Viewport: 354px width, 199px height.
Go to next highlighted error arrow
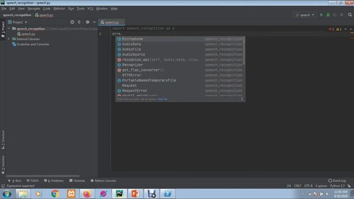pyautogui.click(x=351, y=29)
